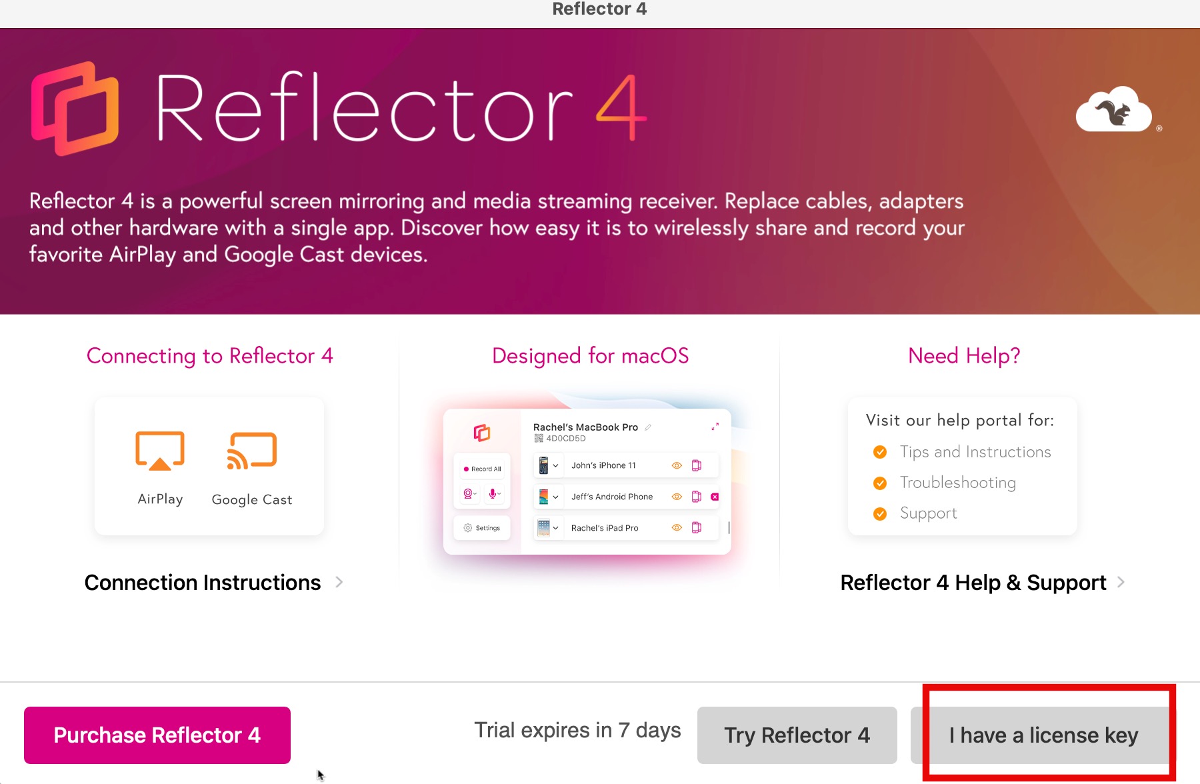Click the Google Cast icon
Image resolution: width=1200 pixels, height=784 pixels.
tap(252, 451)
